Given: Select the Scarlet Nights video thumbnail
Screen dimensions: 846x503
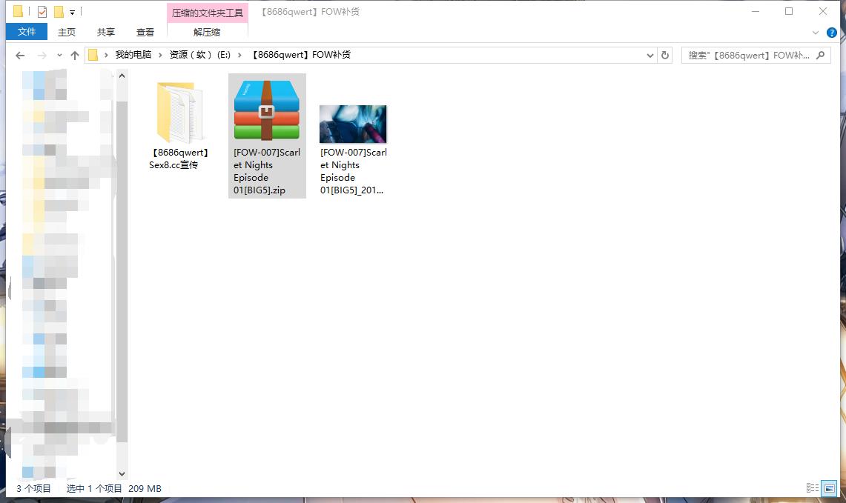Looking at the screenshot, I should pyautogui.click(x=353, y=124).
